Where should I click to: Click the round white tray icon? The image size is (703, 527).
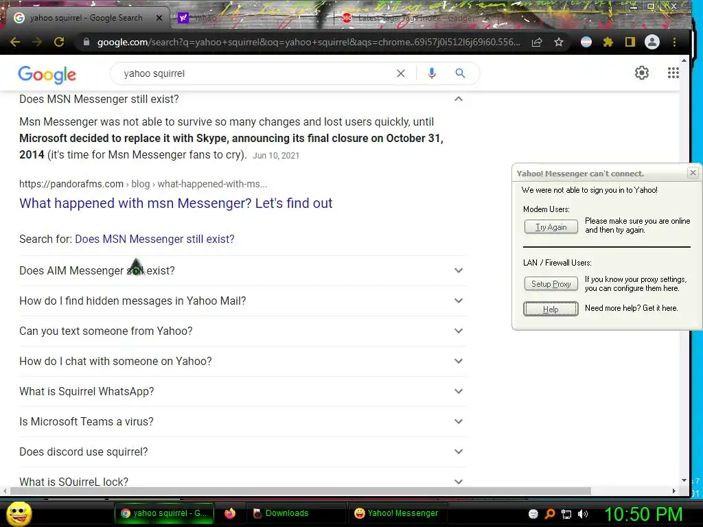(x=533, y=514)
